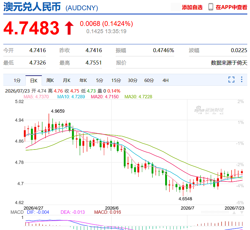
Task: Click the current price 4.7483
Action: tap(31, 28)
